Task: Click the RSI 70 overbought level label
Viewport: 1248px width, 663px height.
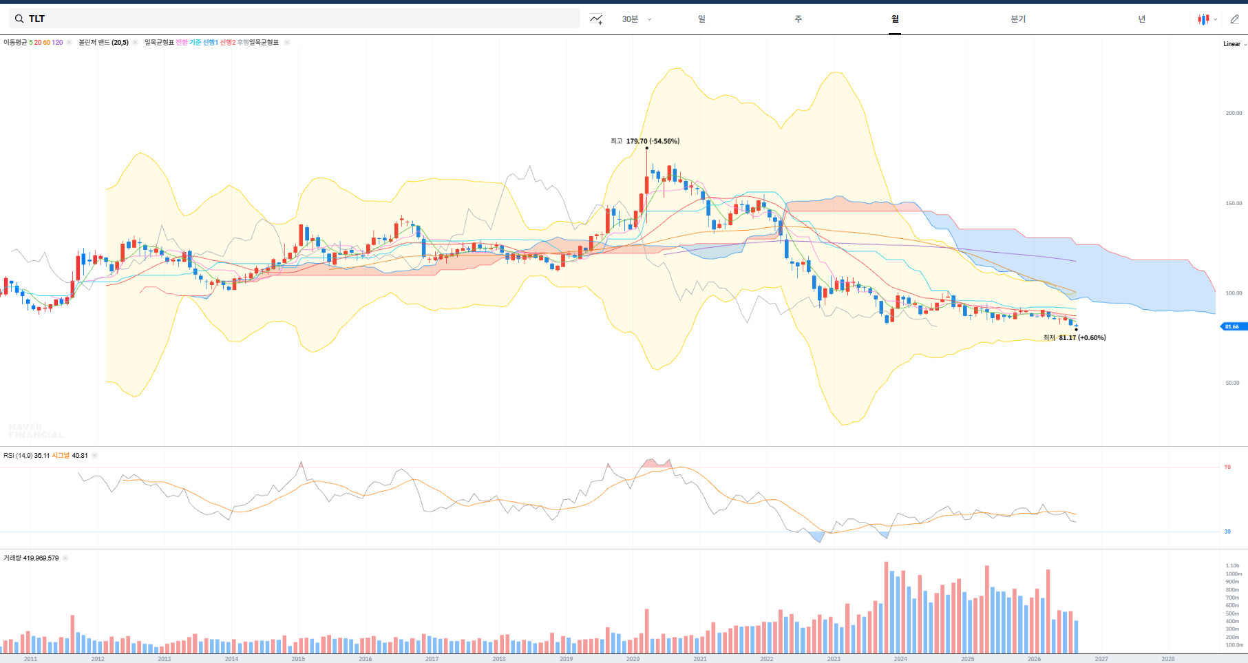Action: point(1227,467)
